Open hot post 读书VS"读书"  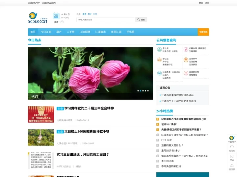point(169,124)
